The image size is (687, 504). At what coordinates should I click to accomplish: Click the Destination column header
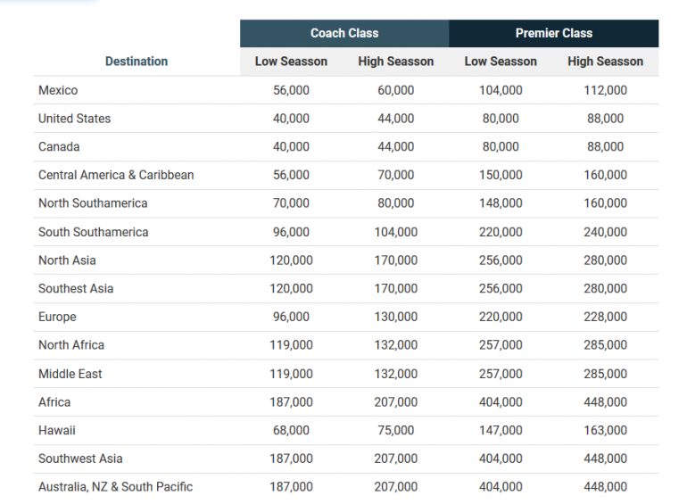137,62
